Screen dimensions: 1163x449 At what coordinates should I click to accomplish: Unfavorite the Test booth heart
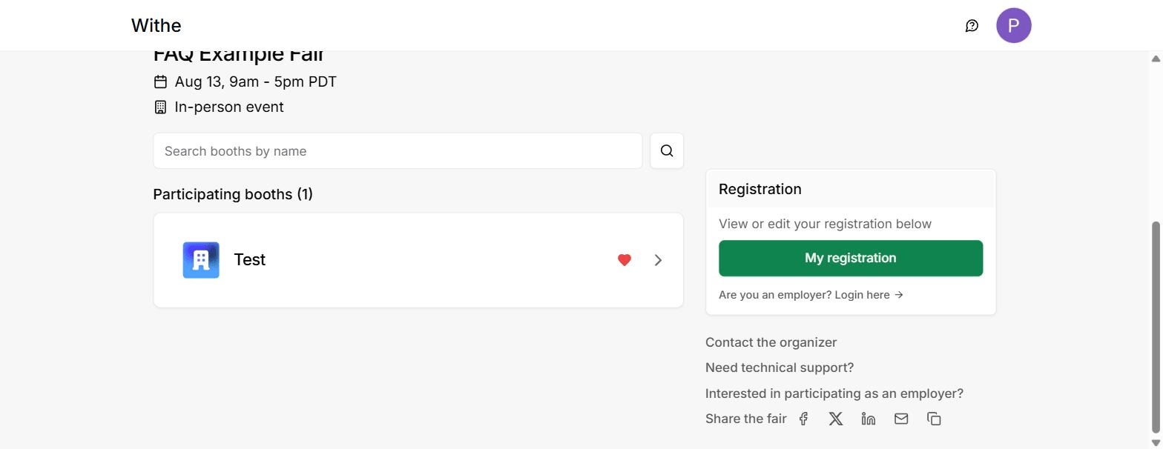pos(625,260)
